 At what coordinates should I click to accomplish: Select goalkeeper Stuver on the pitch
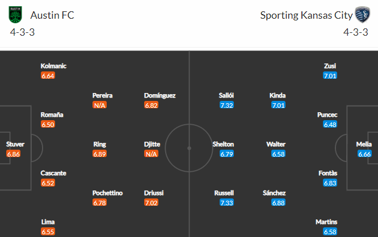(x=15, y=144)
